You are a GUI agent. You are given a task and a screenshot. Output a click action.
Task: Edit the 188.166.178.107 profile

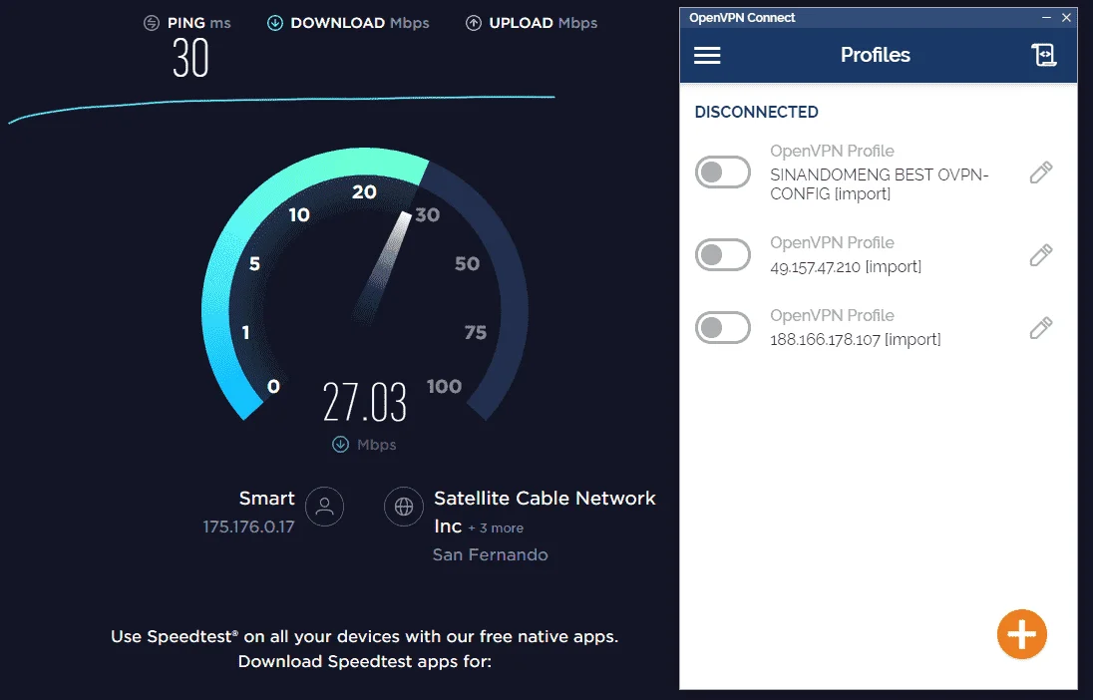tap(1041, 328)
